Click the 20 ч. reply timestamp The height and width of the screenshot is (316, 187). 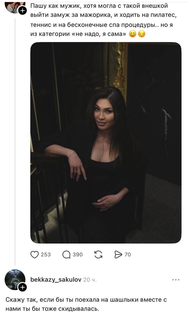(90, 280)
